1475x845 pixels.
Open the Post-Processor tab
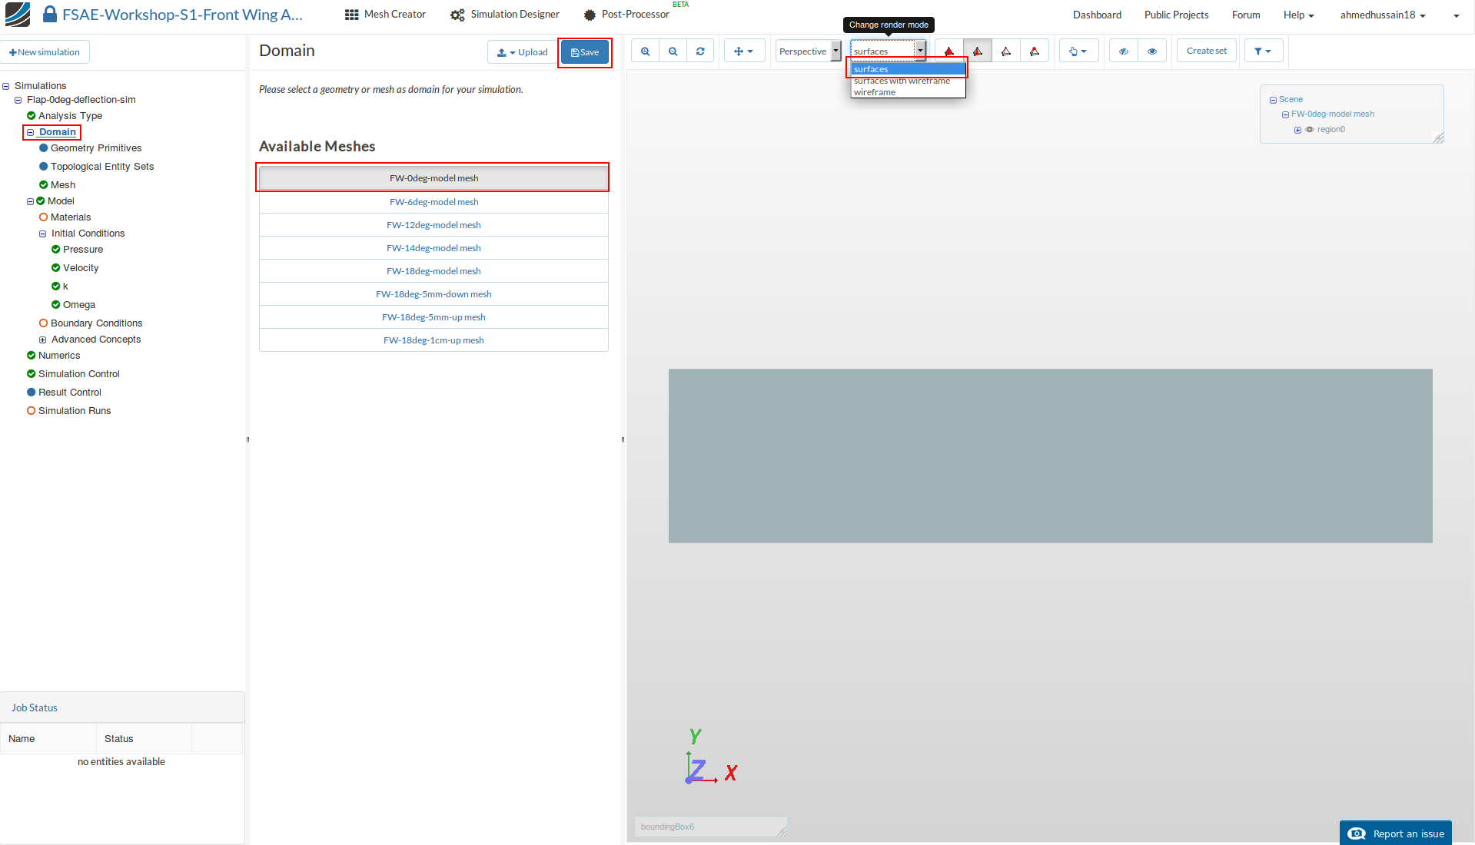pyautogui.click(x=627, y=15)
